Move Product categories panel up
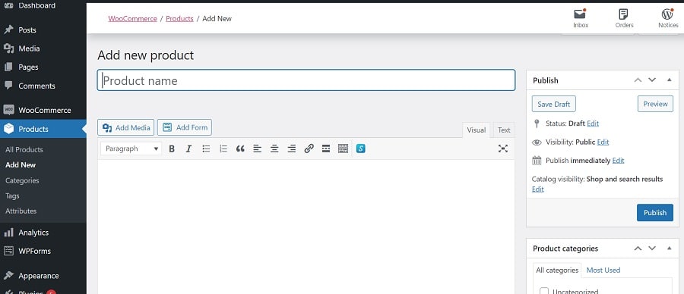 pos(638,249)
